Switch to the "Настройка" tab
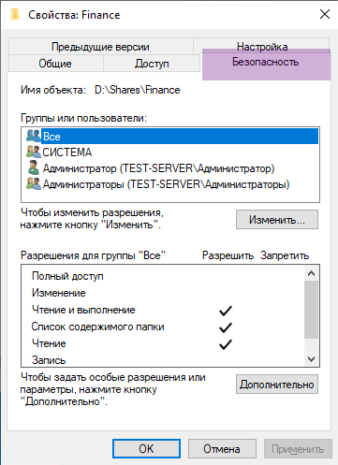This screenshot has width=338, height=465. point(261,45)
